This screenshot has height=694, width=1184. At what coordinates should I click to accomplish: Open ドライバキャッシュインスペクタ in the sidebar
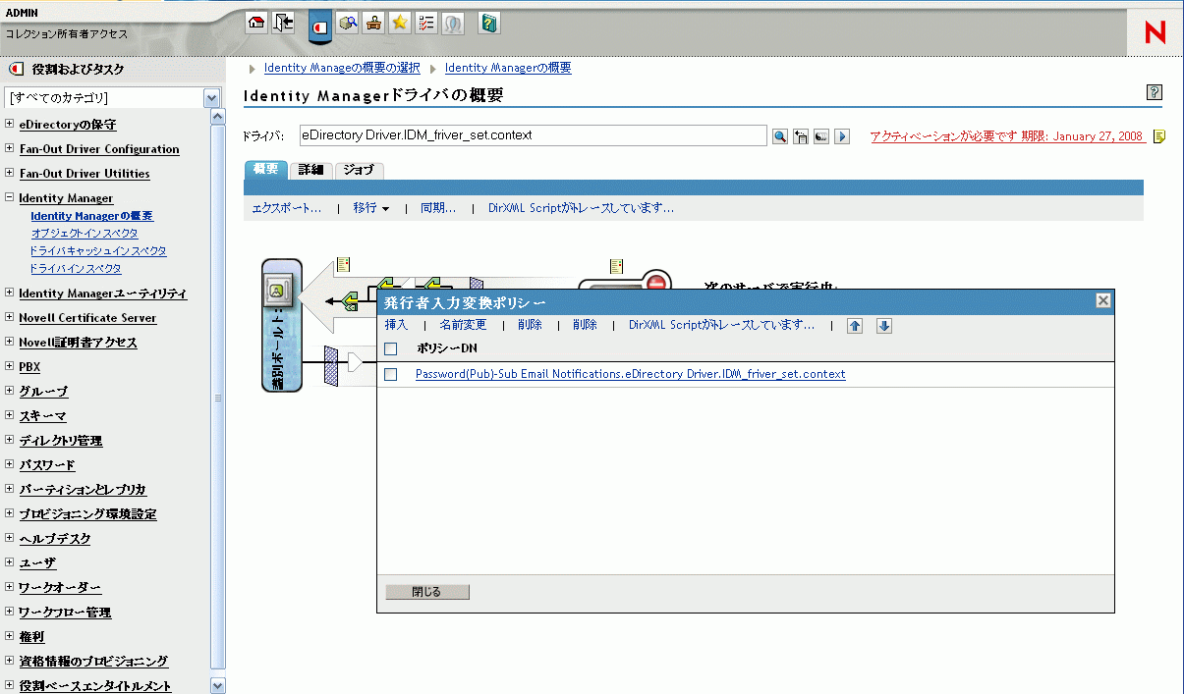[98, 251]
